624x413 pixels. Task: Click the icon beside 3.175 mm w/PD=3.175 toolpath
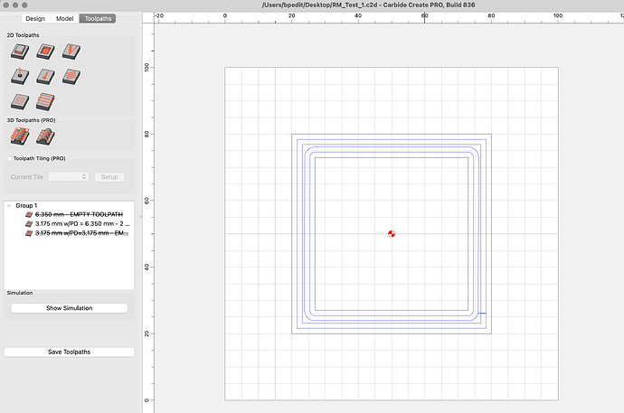29,233
